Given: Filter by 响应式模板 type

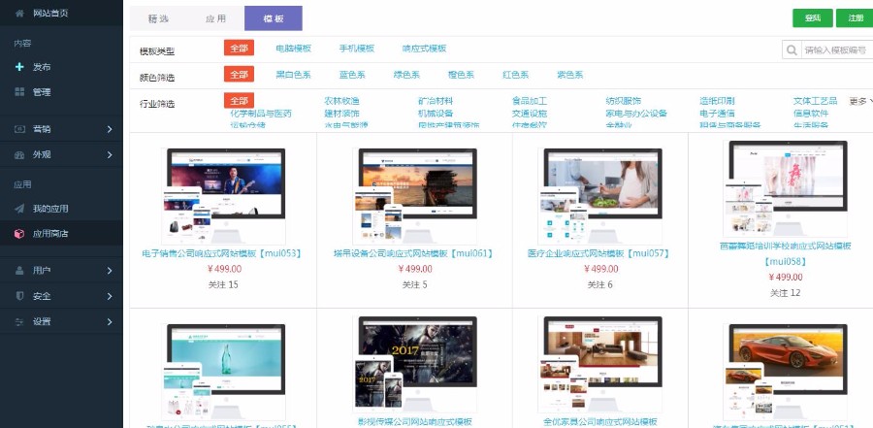Looking at the screenshot, I should 424,49.
